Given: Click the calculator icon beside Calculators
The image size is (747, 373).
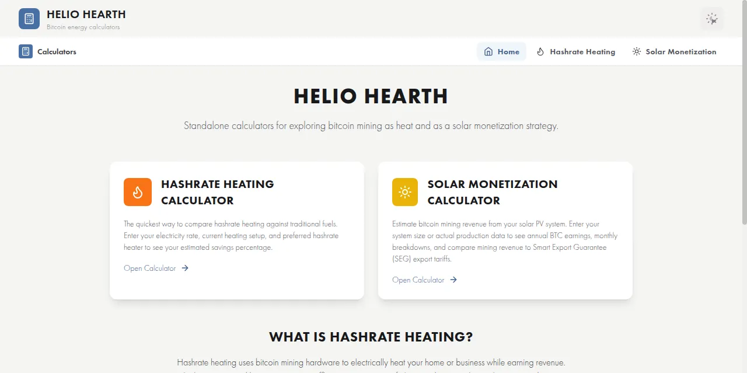Looking at the screenshot, I should point(25,51).
